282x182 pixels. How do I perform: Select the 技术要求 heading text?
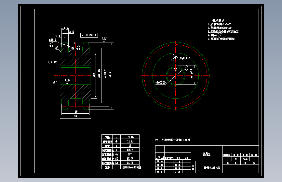218,20
